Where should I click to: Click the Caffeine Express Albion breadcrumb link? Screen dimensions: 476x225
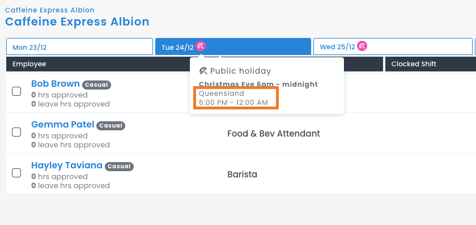tap(50, 10)
